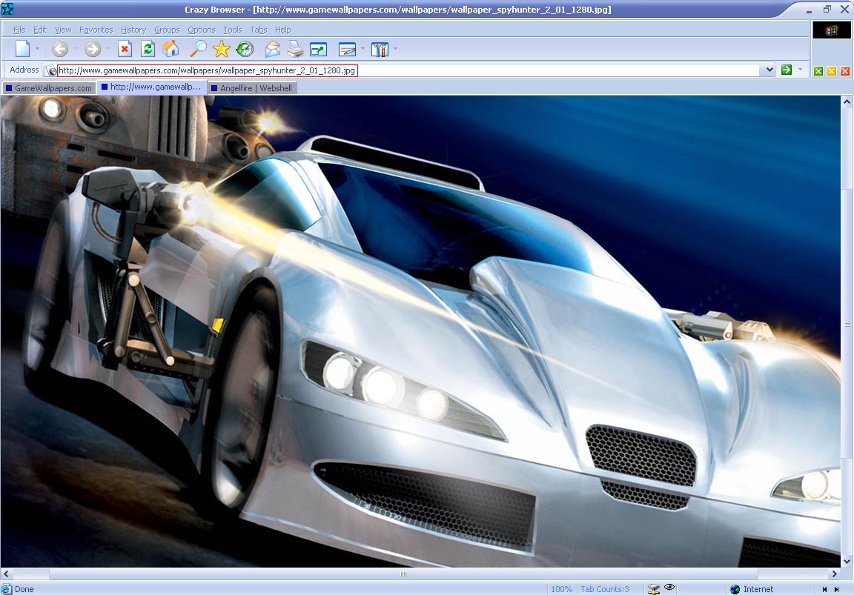Image resolution: width=854 pixels, height=595 pixels.
Task: Open dropdown arrow beside New page icon
Action: (x=37, y=50)
